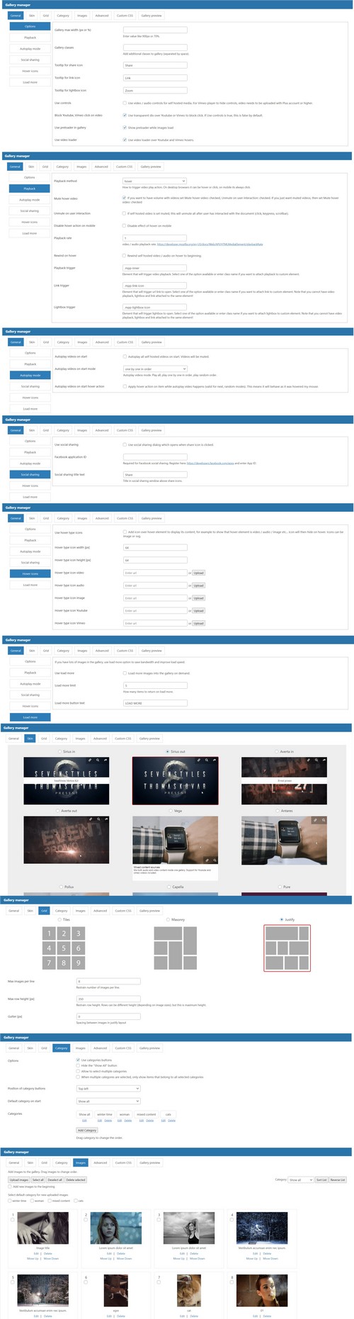Viewport: 354px width, 1319px height.
Task: Open the Playback method dropdown
Action: [154, 181]
